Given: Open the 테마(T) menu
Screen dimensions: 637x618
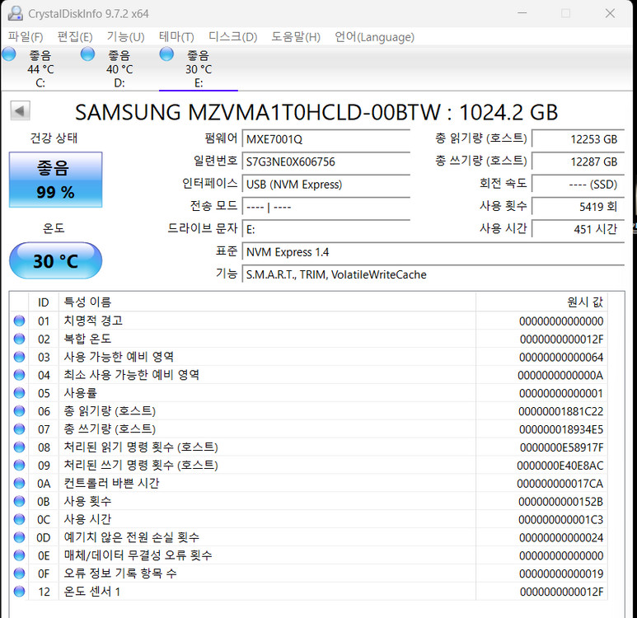Looking at the screenshot, I should point(176,37).
